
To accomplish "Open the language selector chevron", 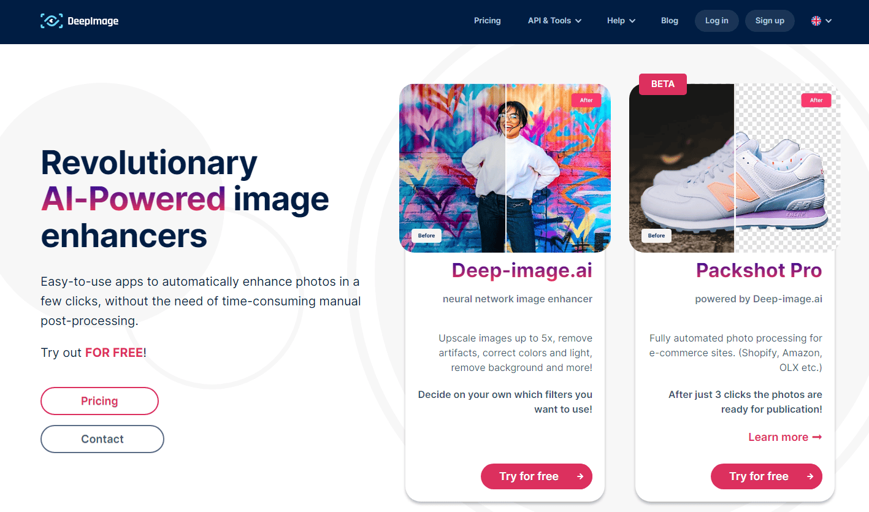I will 829,21.
